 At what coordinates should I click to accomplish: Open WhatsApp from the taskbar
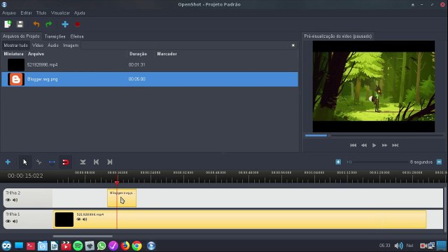[101, 246]
